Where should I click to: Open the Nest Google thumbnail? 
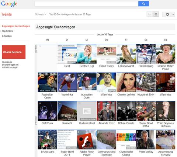pyautogui.click(x=67, y=54)
